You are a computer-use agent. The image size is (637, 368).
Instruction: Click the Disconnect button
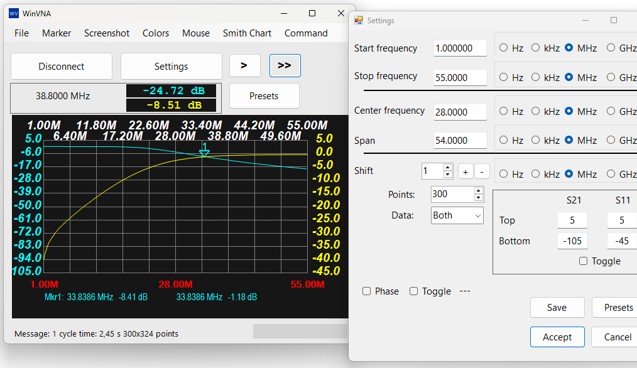pos(61,66)
